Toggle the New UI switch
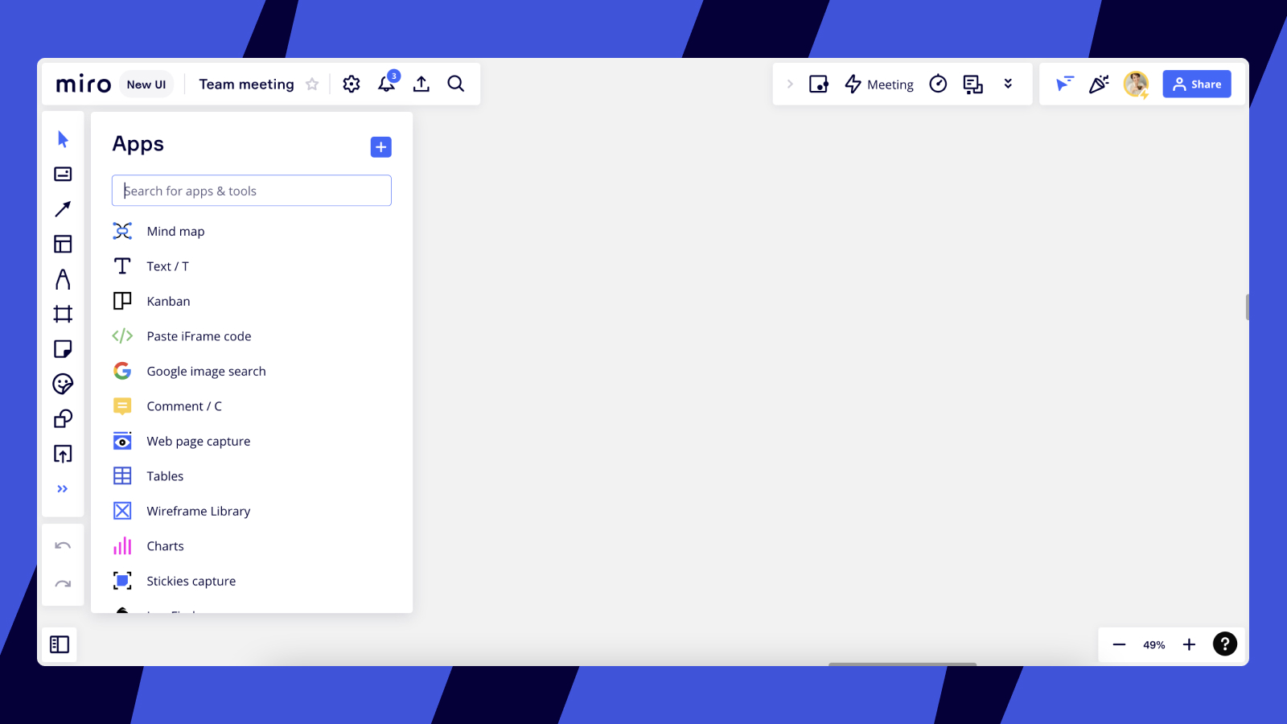The width and height of the screenshot is (1287, 724). pyautogui.click(x=146, y=84)
